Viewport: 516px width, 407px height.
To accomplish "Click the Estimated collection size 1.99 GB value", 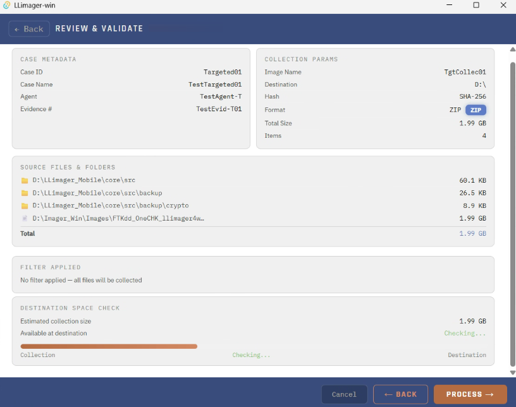I will point(472,321).
